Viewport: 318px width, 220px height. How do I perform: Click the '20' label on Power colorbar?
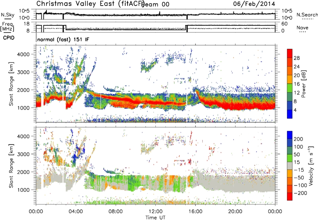pyautogui.click(x=297, y=75)
